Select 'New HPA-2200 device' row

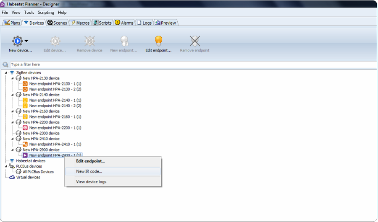pos(41,122)
